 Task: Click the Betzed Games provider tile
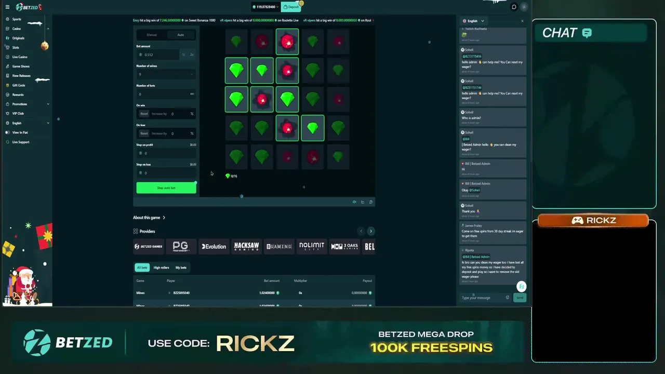point(149,246)
